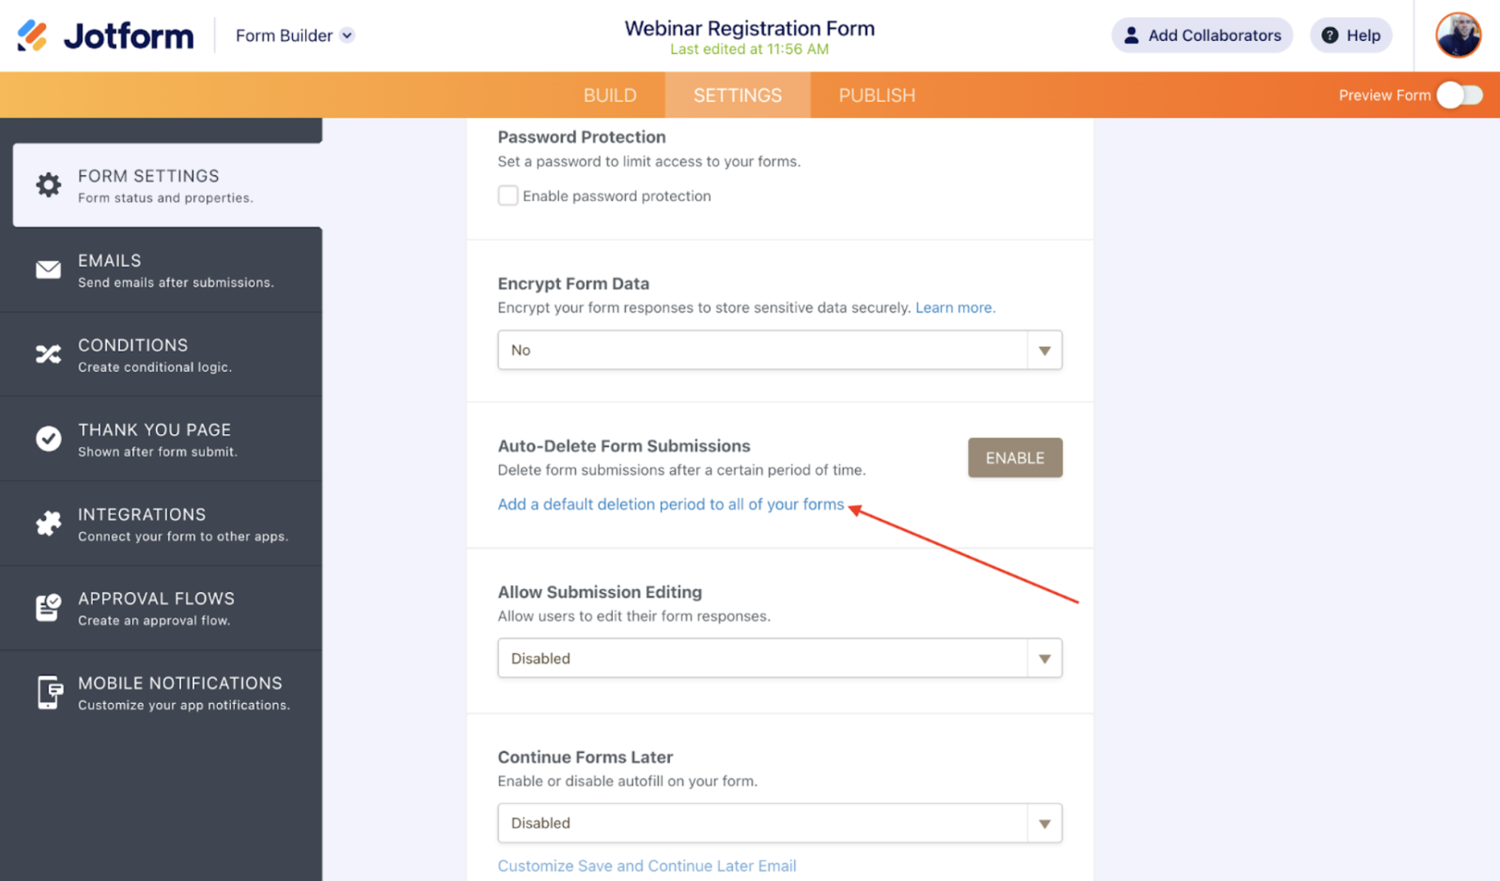Screen dimensions: 1500x881
Task: Expand the Continue Forms Later dropdown
Action: point(779,823)
